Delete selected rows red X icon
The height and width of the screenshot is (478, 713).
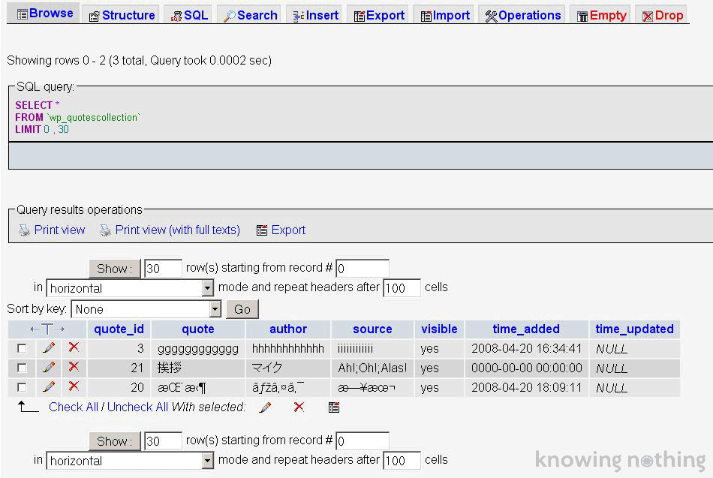coord(299,407)
